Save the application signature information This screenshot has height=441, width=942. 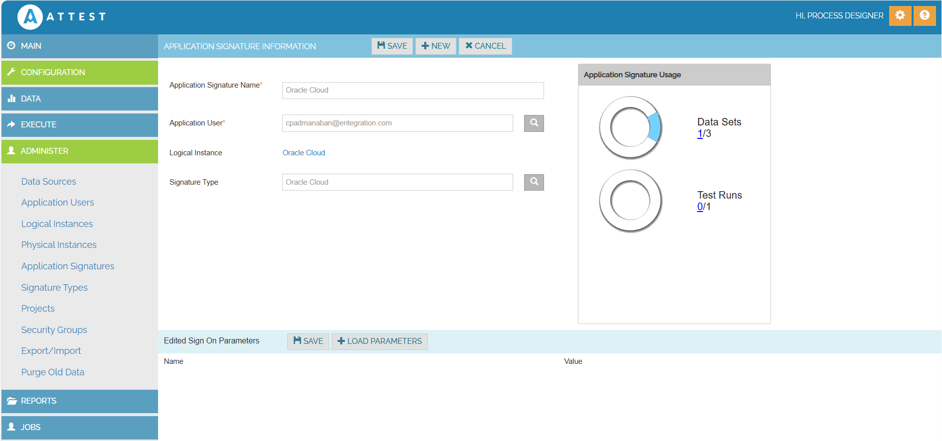click(392, 46)
